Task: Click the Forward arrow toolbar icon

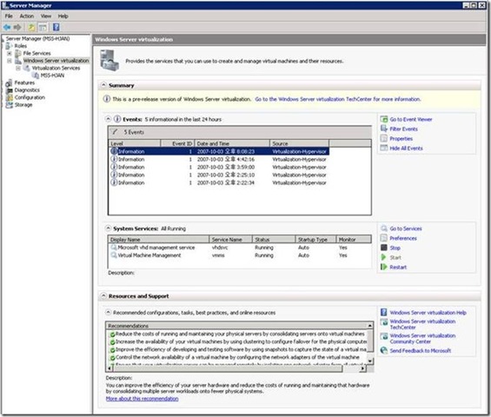Action: (x=17, y=27)
